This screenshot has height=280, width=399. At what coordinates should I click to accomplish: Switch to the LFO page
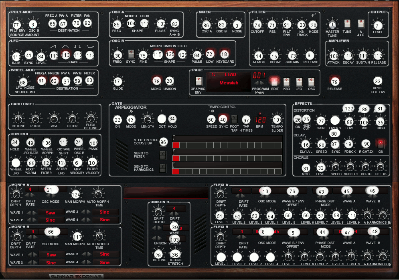pyautogui.click(x=299, y=82)
